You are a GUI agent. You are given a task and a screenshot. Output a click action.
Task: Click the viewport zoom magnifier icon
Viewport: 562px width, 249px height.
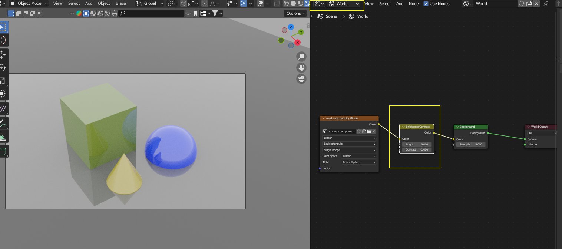click(x=301, y=56)
